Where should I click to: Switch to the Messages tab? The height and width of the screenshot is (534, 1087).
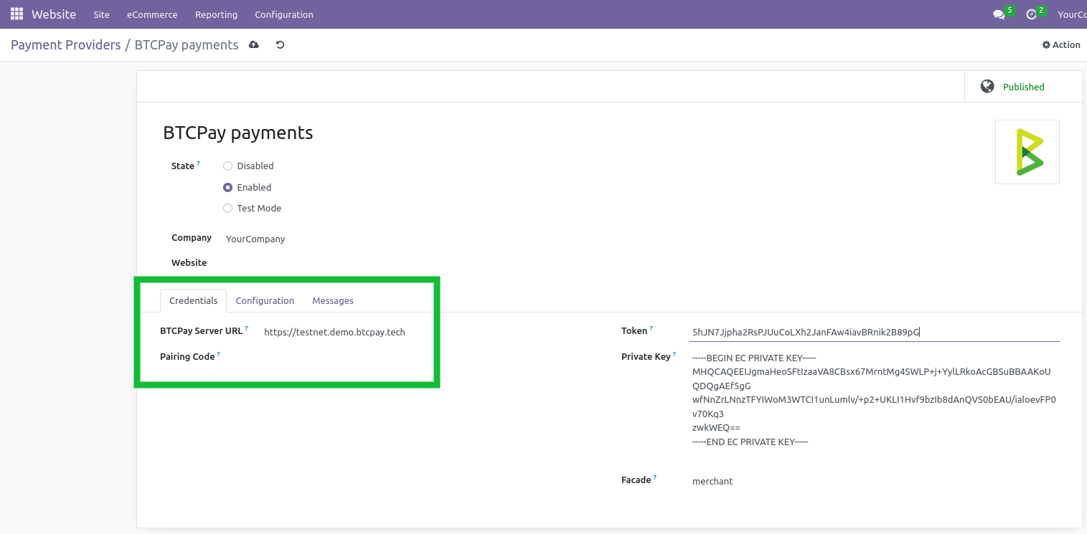tap(333, 300)
